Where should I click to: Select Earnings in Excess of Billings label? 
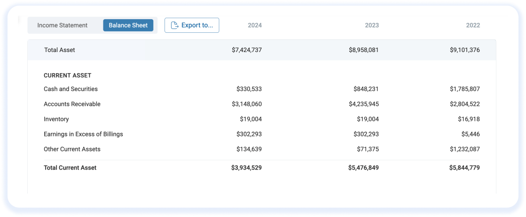(84, 134)
